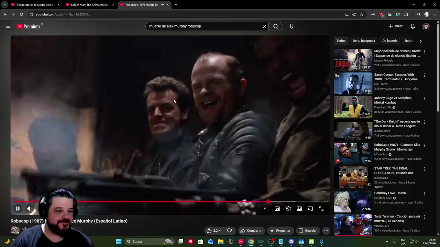Open options for Star Trek video

tap(424, 169)
